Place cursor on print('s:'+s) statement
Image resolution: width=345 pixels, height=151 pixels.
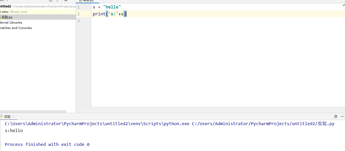[110, 14]
